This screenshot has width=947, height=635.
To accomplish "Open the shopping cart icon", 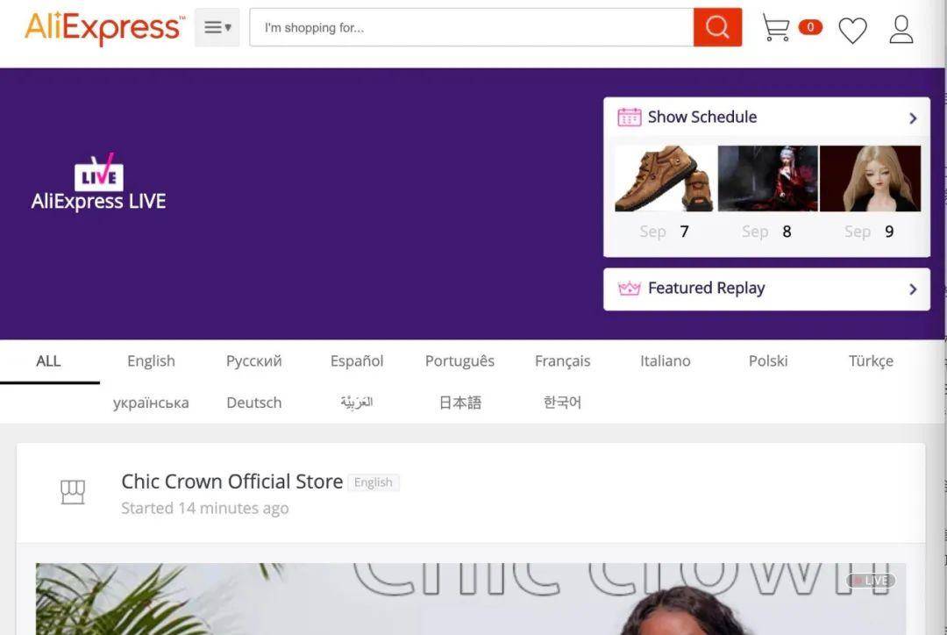I will coord(776,28).
